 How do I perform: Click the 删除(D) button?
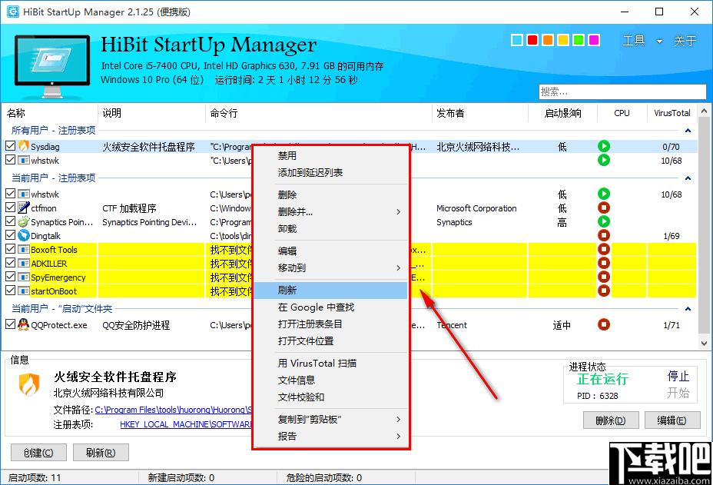click(x=611, y=420)
